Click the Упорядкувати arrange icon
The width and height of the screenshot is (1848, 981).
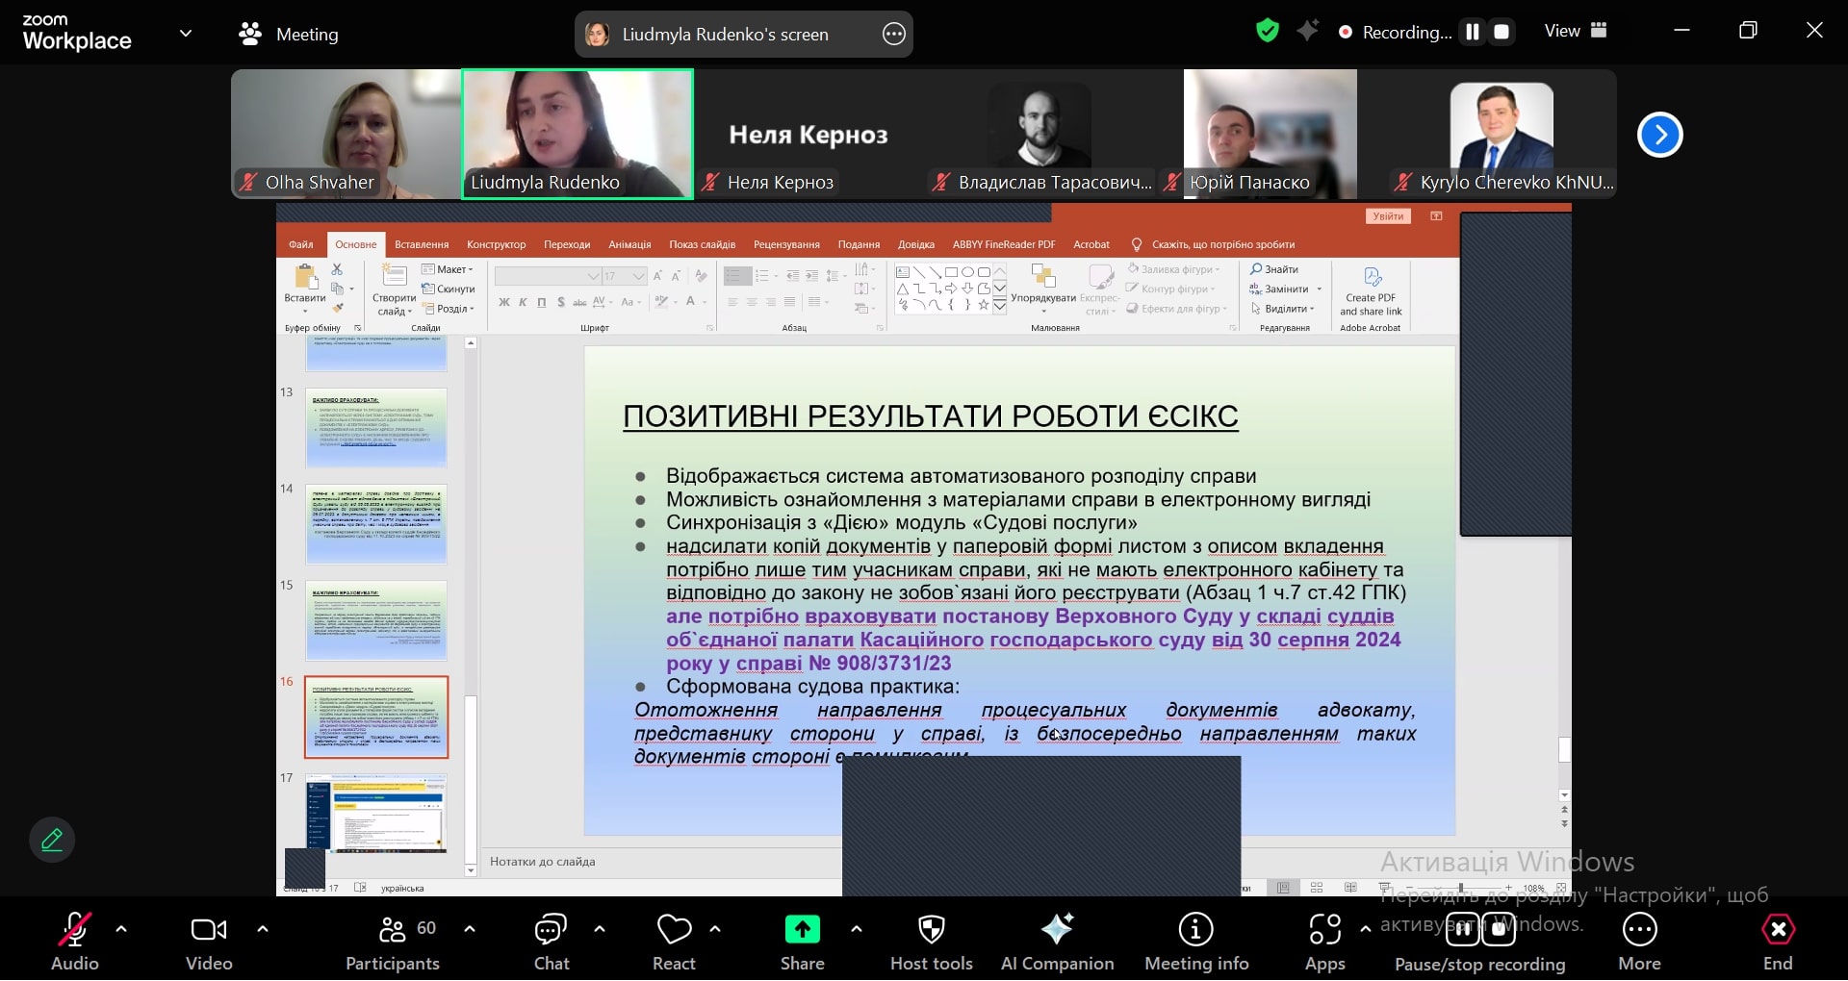click(x=1043, y=277)
